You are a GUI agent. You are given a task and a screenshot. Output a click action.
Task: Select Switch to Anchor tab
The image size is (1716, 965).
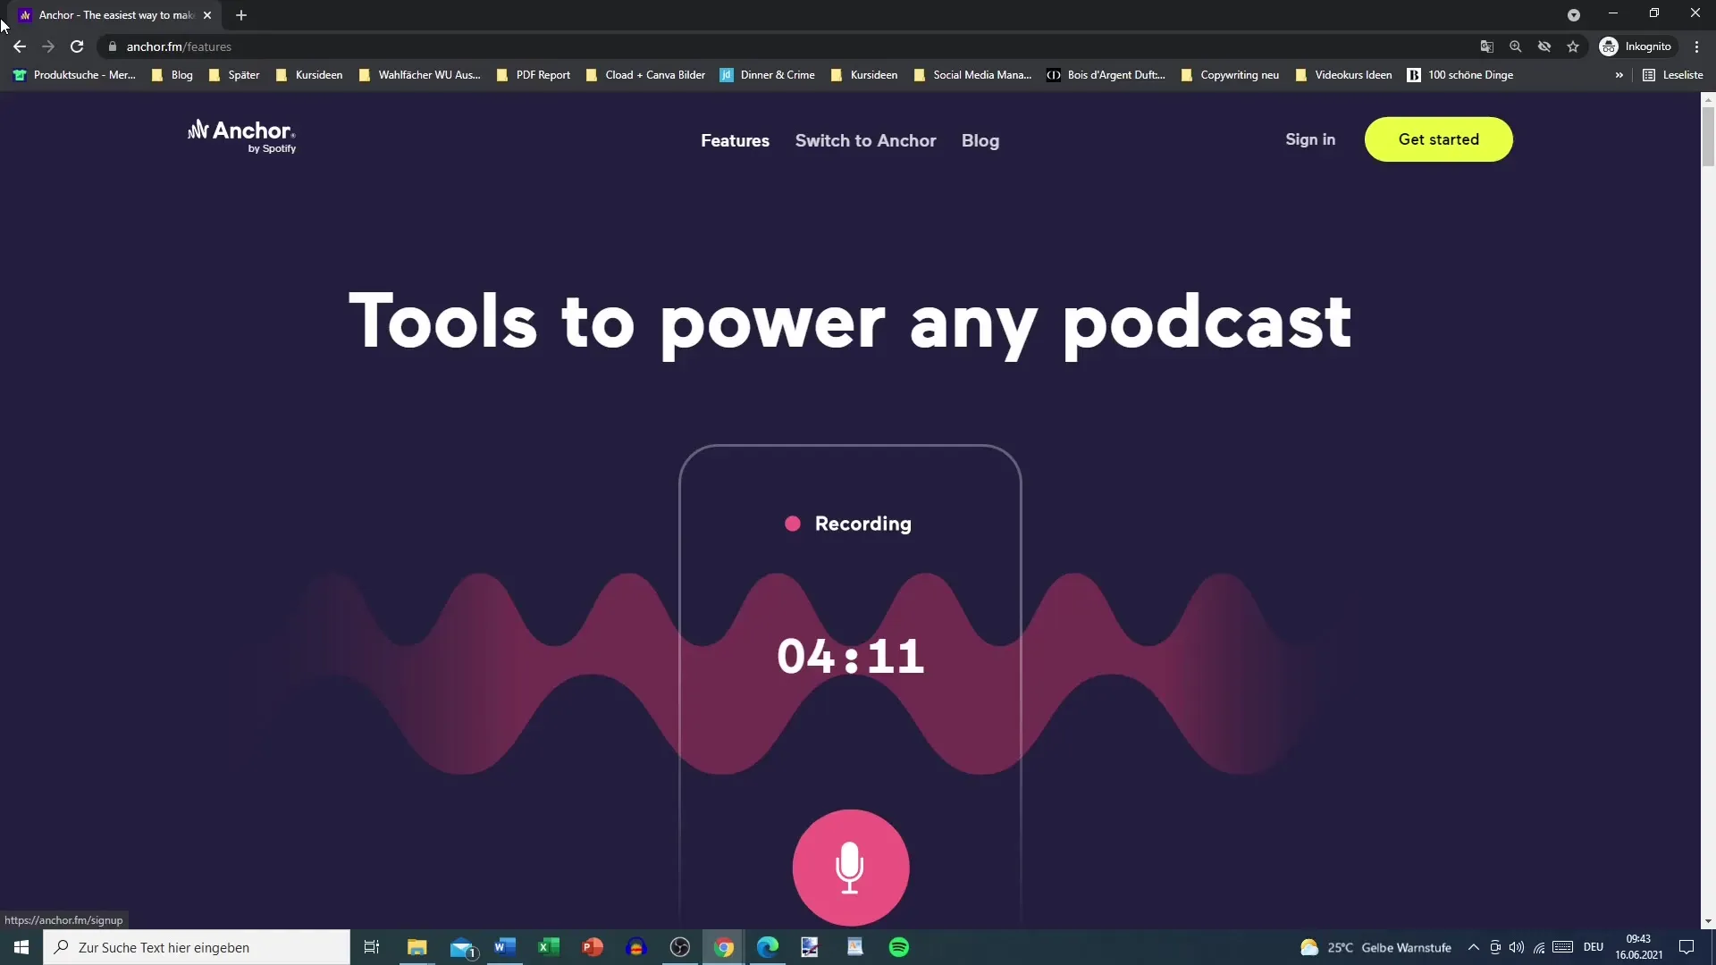[x=865, y=140]
